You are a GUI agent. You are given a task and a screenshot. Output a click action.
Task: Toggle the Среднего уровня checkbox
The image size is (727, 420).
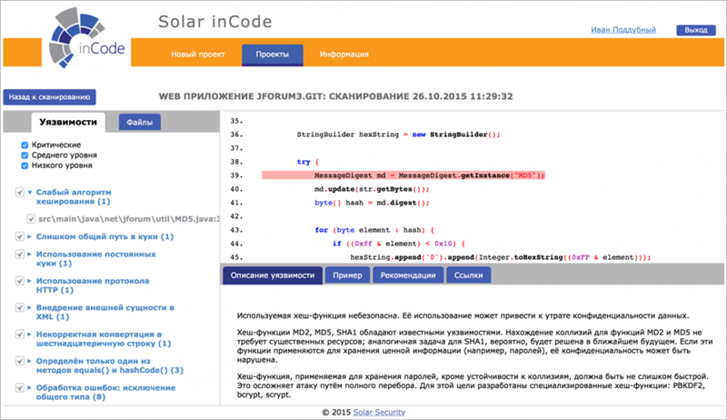point(25,155)
